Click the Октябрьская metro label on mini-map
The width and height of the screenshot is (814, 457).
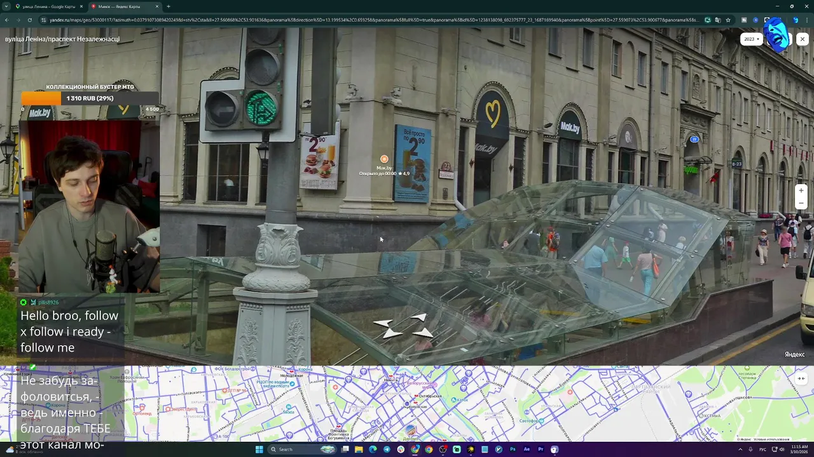430,395
